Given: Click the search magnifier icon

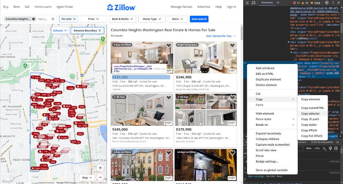Looking at the screenshot, I should click(53, 19).
